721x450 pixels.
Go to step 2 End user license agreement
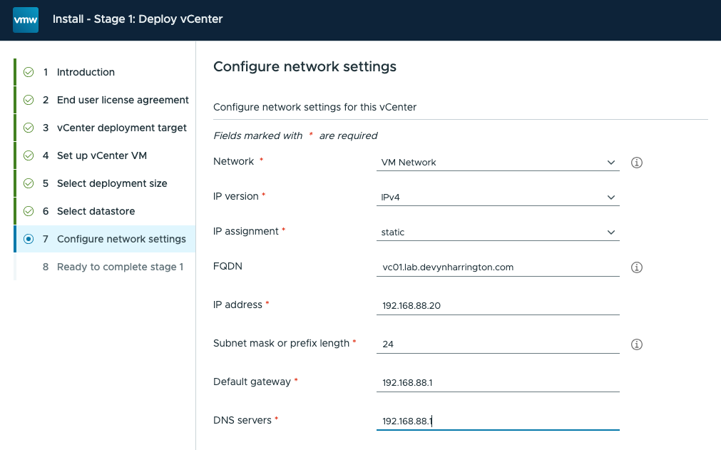106,100
